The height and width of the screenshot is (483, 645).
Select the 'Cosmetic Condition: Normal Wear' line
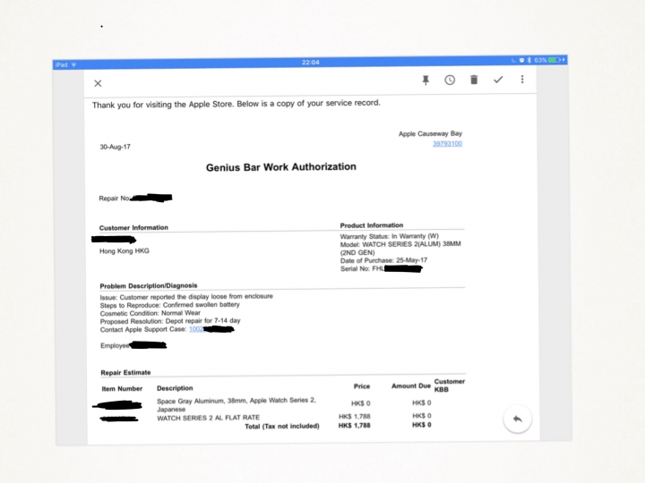coord(150,313)
